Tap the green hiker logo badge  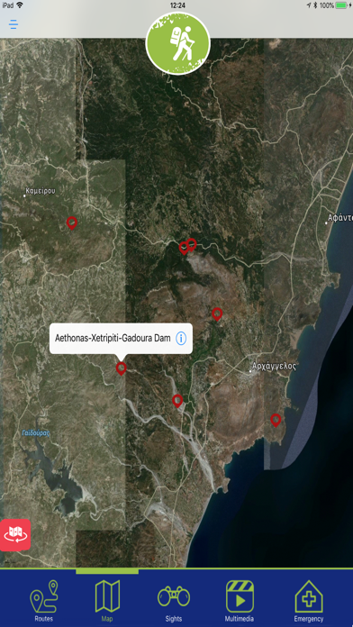[178, 43]
